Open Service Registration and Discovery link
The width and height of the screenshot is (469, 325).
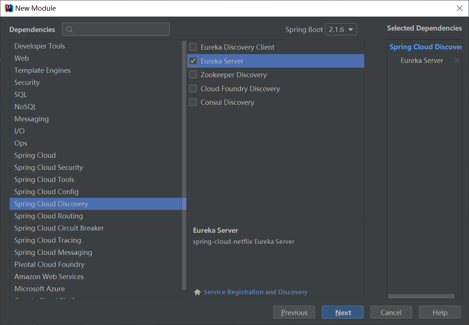[x=255, y=292]
